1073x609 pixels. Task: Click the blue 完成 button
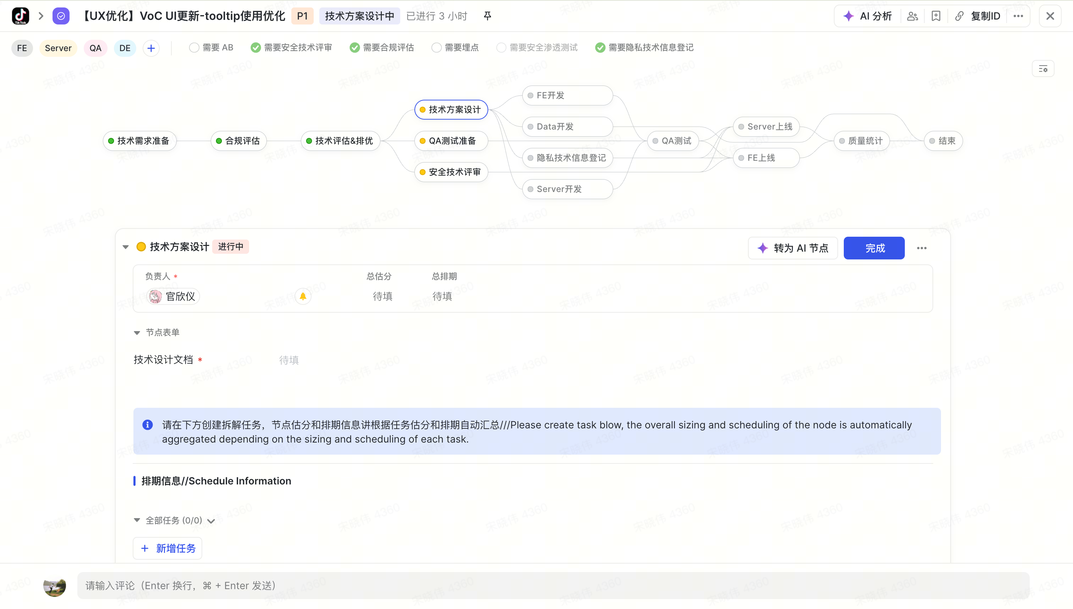(x=874, y=248)
